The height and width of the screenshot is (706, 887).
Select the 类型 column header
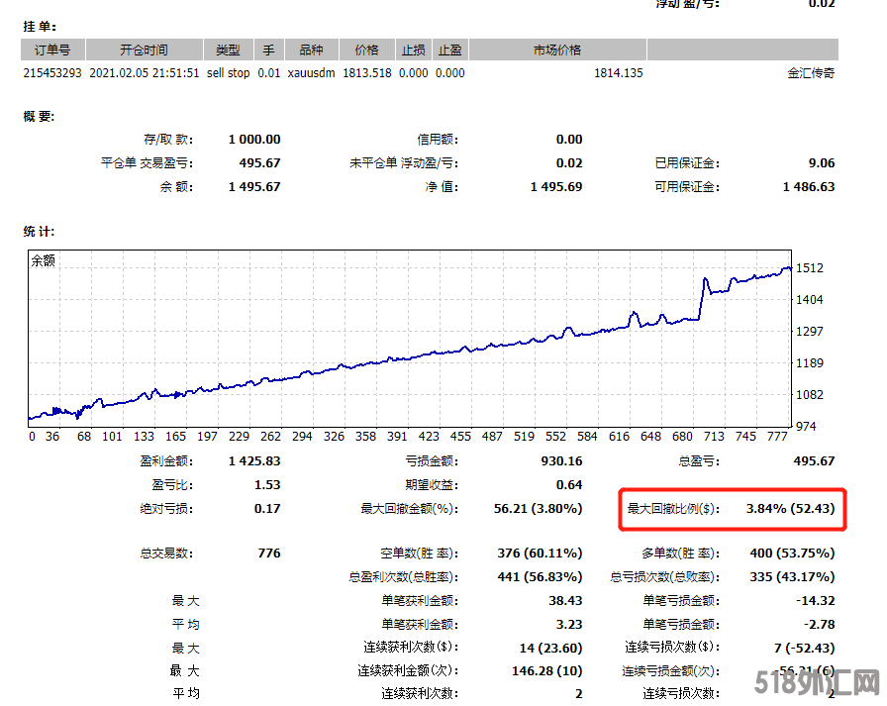coord(228,50)
